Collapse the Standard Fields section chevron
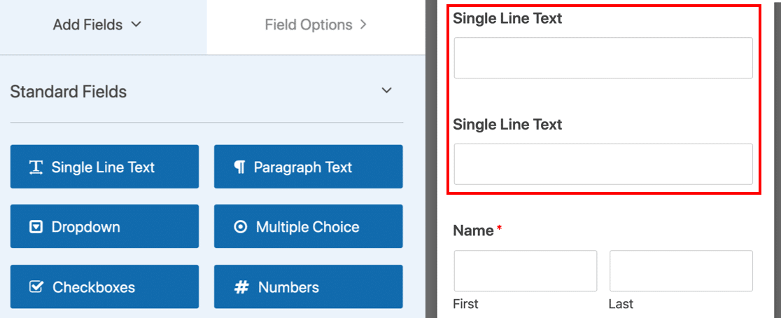Screen dimensions: 781x318 tap(386, 91)
